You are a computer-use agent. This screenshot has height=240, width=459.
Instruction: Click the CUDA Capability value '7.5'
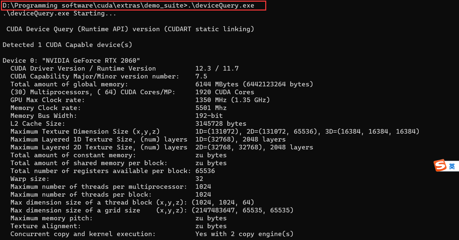pyautogui.click(x=201, y=76)
